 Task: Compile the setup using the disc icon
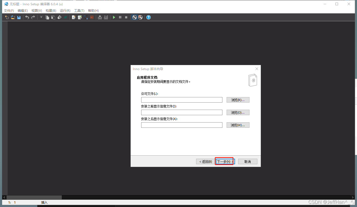click(135, 17)
